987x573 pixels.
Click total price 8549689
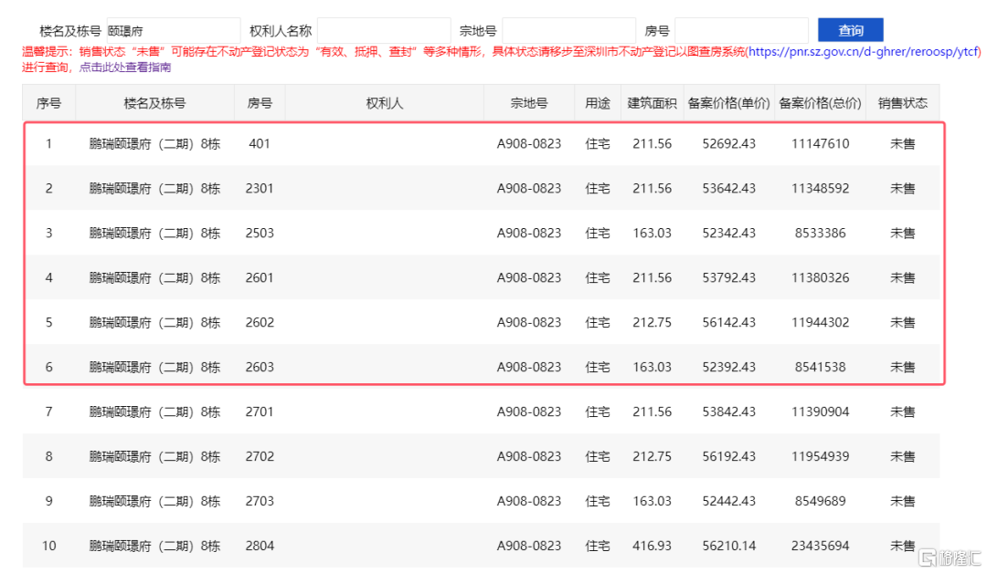coord(820,501)
